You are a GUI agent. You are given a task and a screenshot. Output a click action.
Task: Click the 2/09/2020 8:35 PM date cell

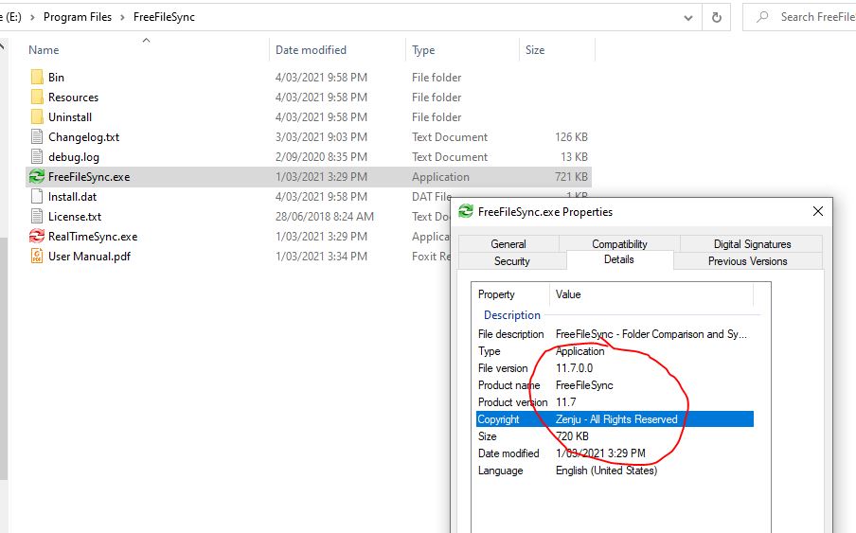click(x=321, y=156)
